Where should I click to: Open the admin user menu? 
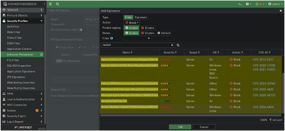click(x=275, y=4)
